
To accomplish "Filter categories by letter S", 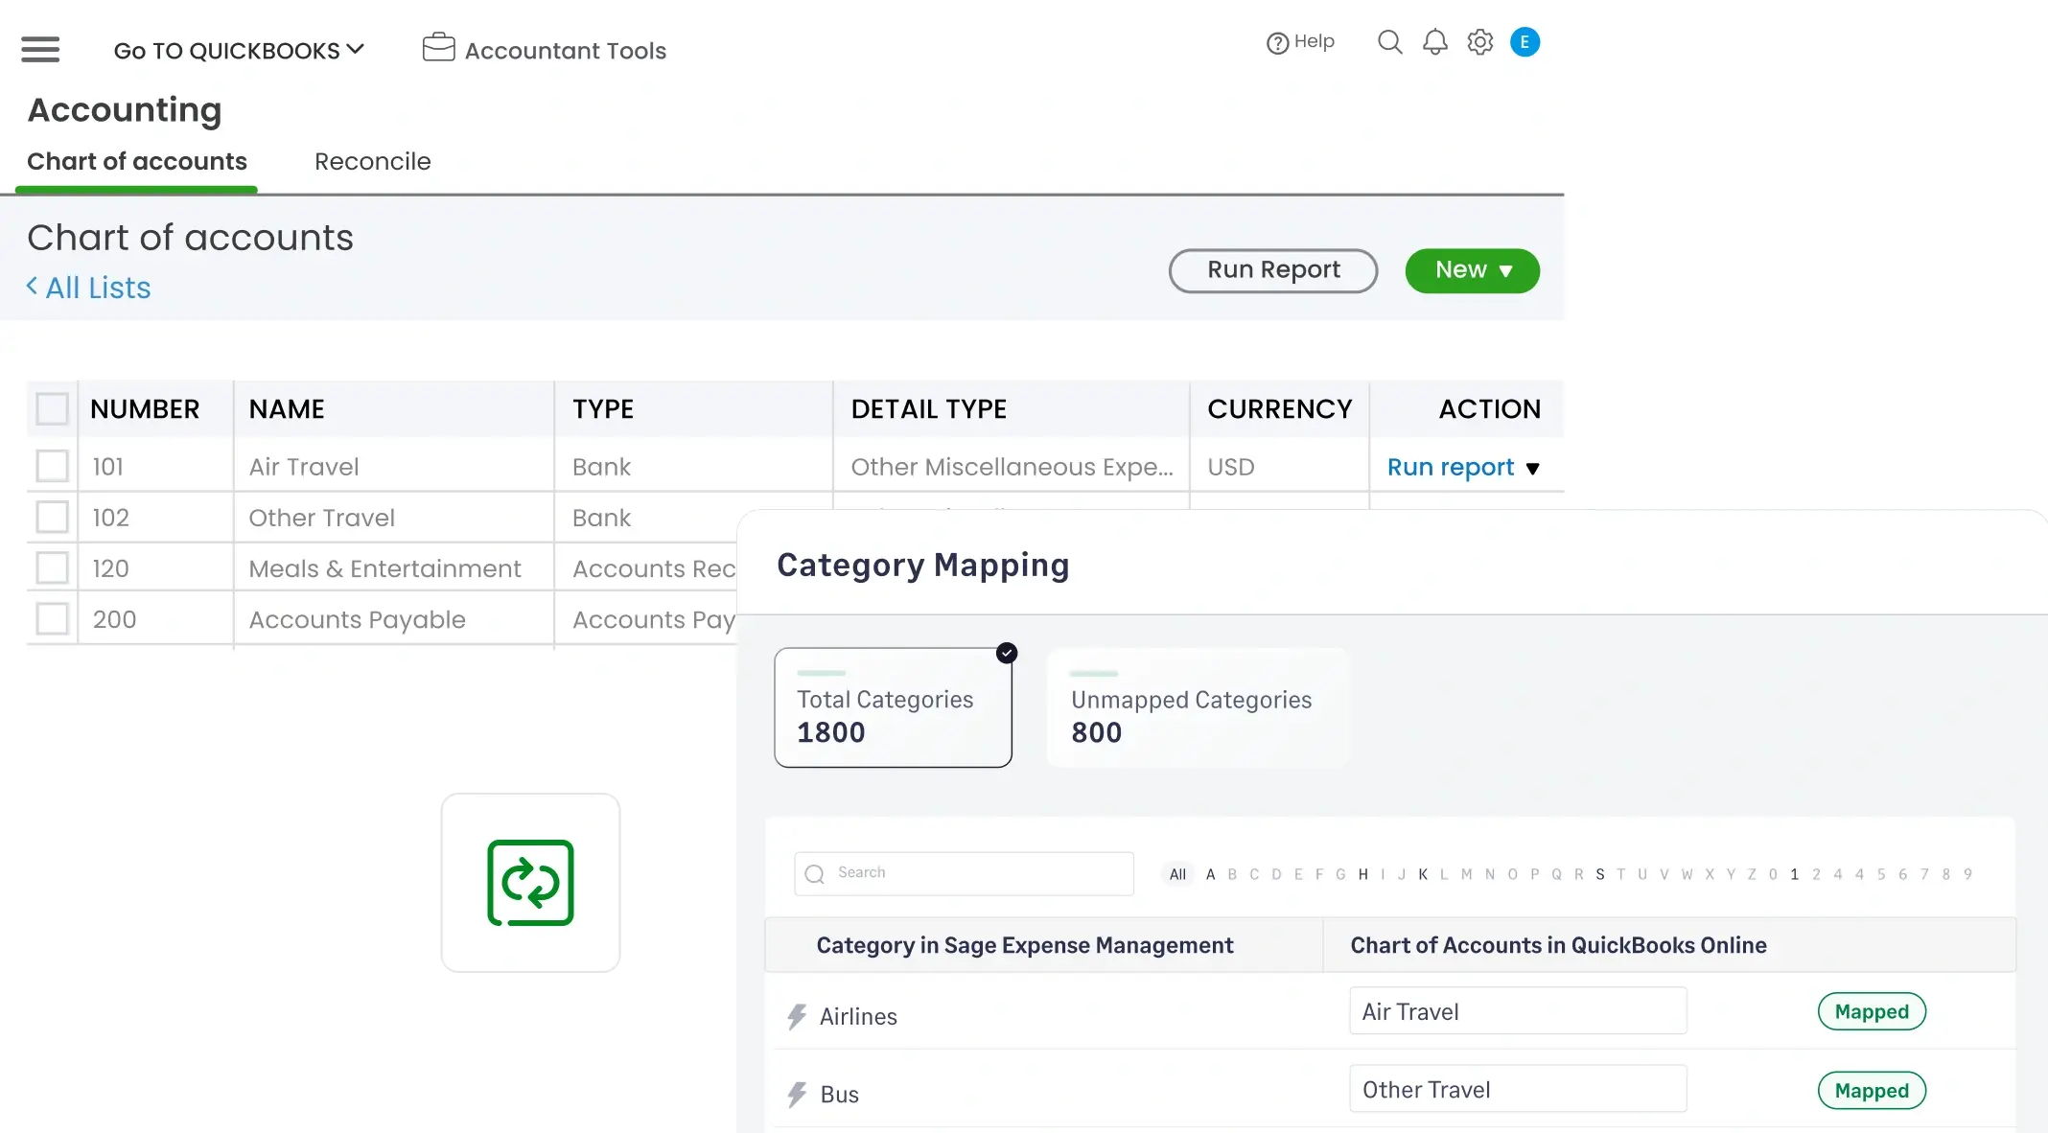I will tap(1600, 874).
